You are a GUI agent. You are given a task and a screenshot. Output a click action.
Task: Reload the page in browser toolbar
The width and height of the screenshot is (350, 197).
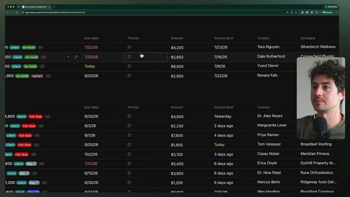coord(17,12)
